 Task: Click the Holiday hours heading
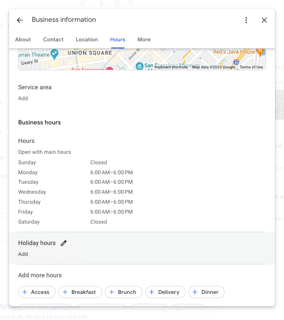tap(37, 243)
